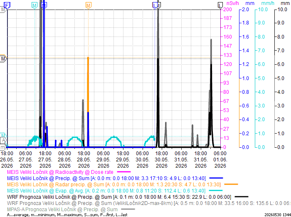291x217 pixels.
Task: Click the A...average, m...minimum abbreviation key
Action: coord(67,215)
